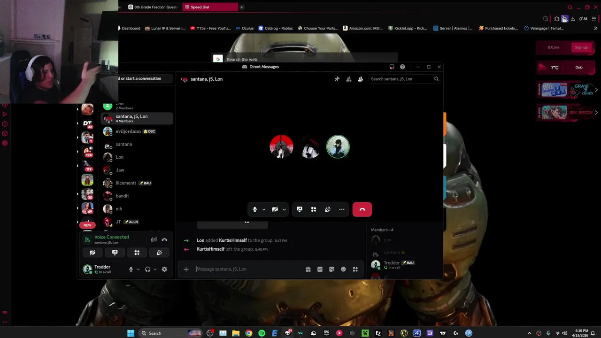Click Sign up button on Speed Dial
Screen dimensions: 601x338
[x=581, y=47]
